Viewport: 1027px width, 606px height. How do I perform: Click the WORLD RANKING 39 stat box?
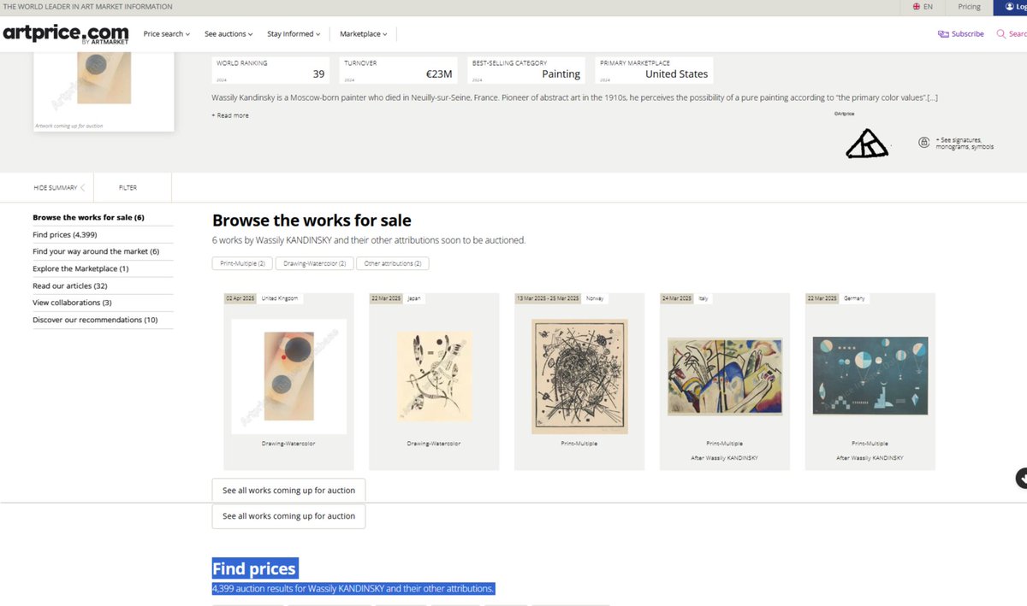[x=269, y=70]
